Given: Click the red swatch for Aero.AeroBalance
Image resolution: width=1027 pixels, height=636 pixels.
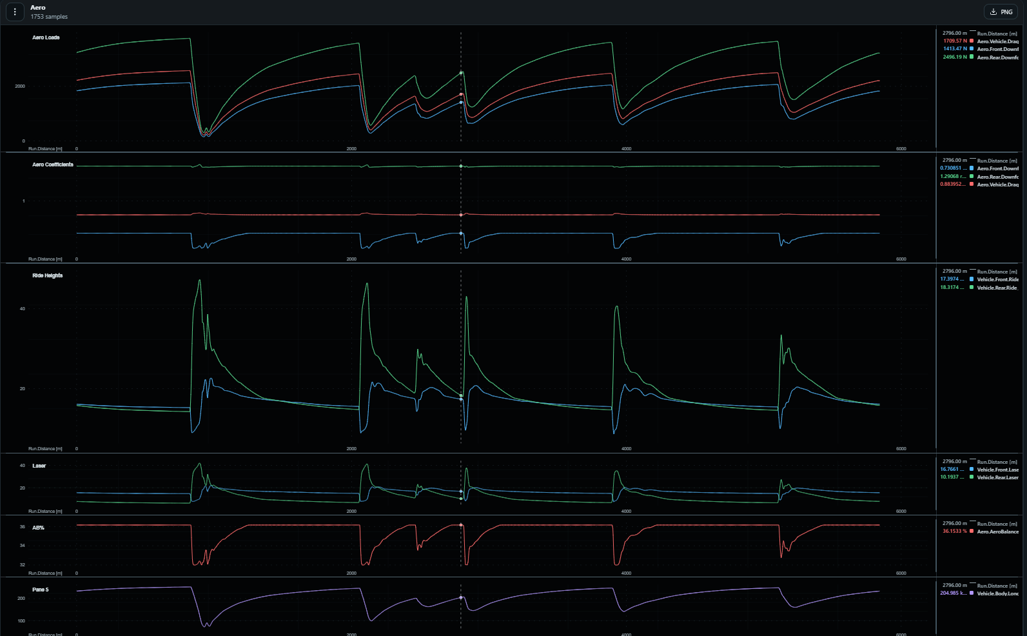Looking at the screenshot, I should point(972,532).
